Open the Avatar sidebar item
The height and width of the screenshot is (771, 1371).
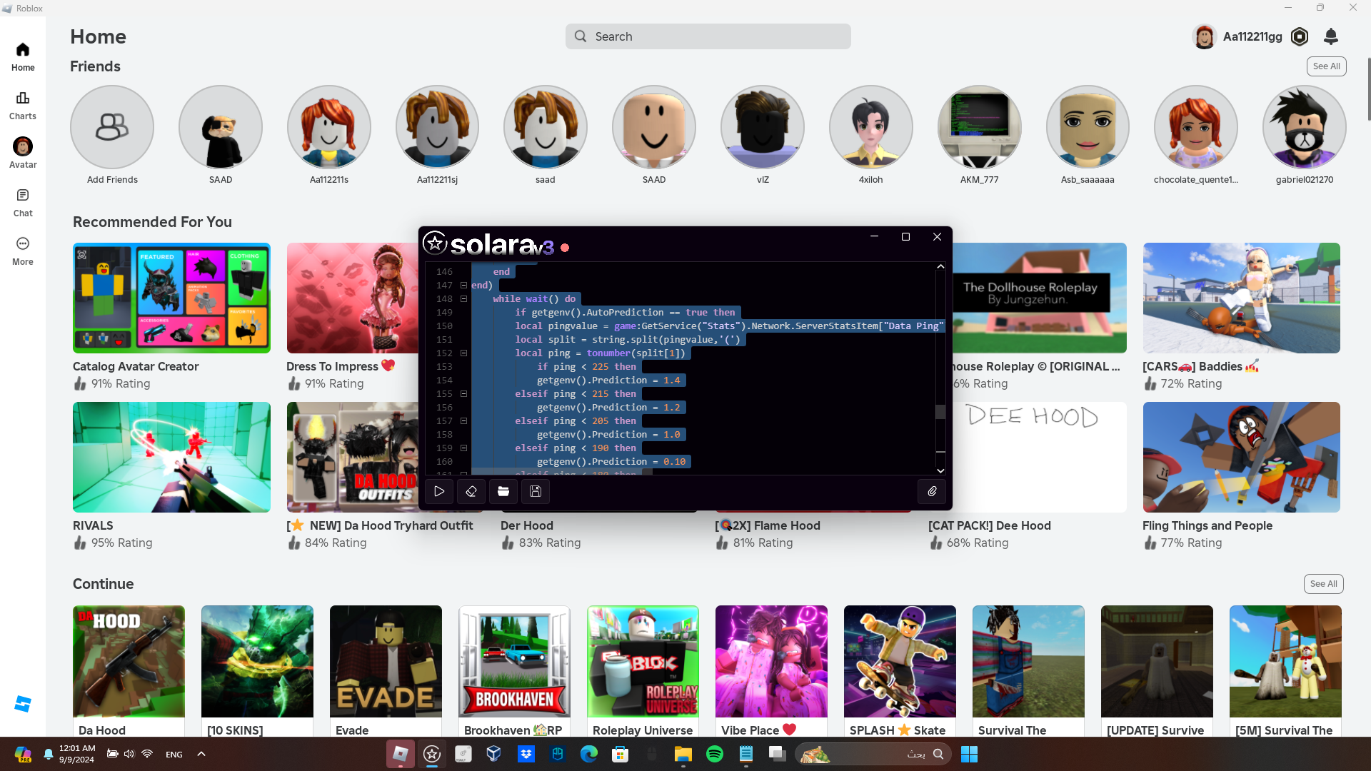(x=23, y=153)
